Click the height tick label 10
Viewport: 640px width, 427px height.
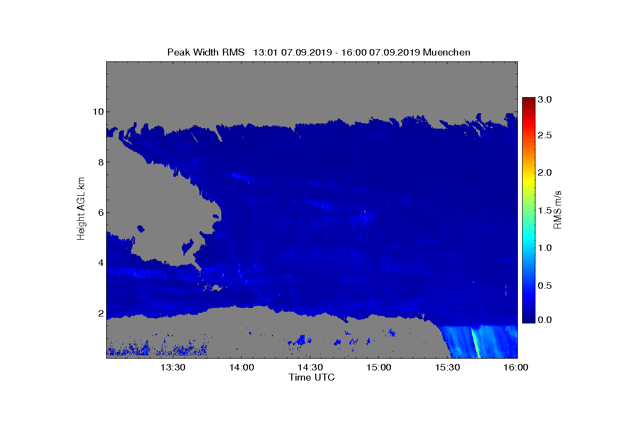pos(97,112)
